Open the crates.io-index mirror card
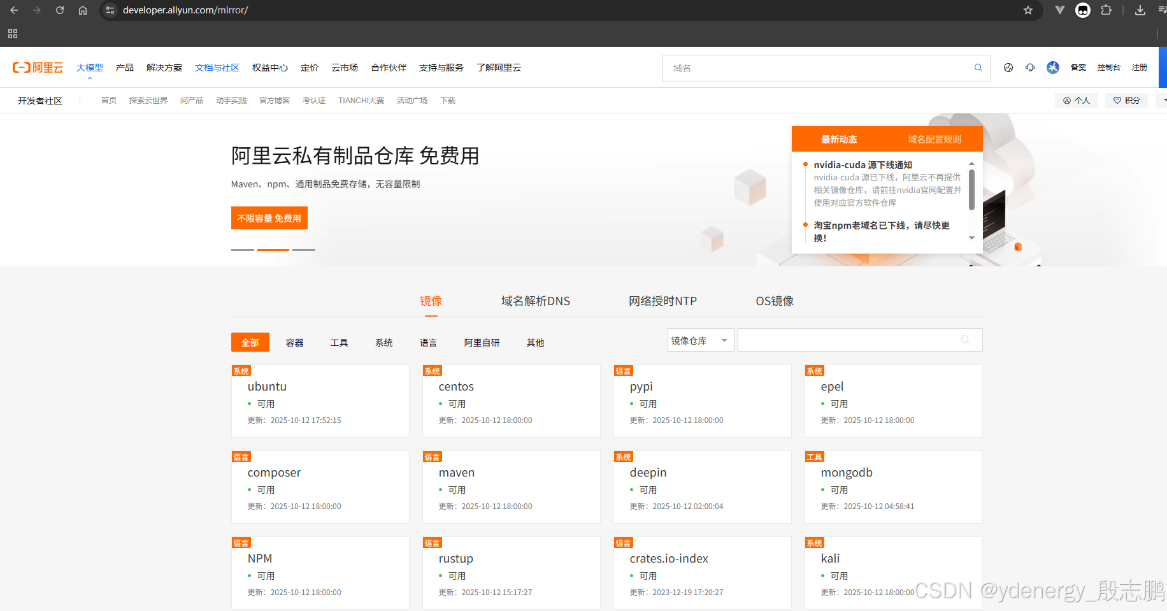 [x=703, y=573]
